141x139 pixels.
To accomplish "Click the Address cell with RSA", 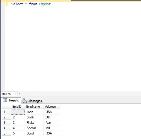I will click(51, 133).
